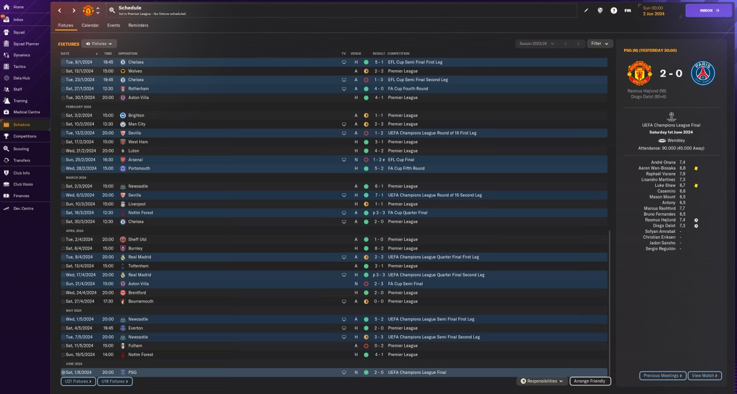Open Club Vision in the sidebar
This screenshot has width=737, height=394.
pyautogui.click(x=23, y=184)
